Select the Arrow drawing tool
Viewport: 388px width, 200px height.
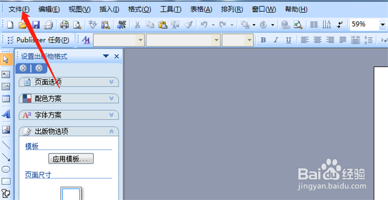click(6, 157)
